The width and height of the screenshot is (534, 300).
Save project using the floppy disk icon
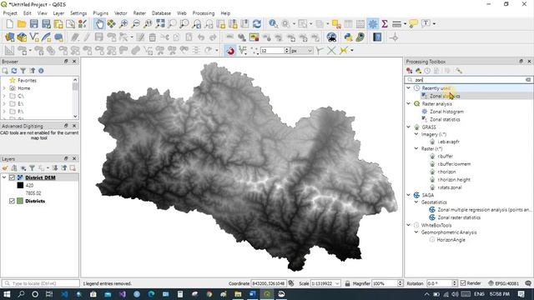[33, 24]
